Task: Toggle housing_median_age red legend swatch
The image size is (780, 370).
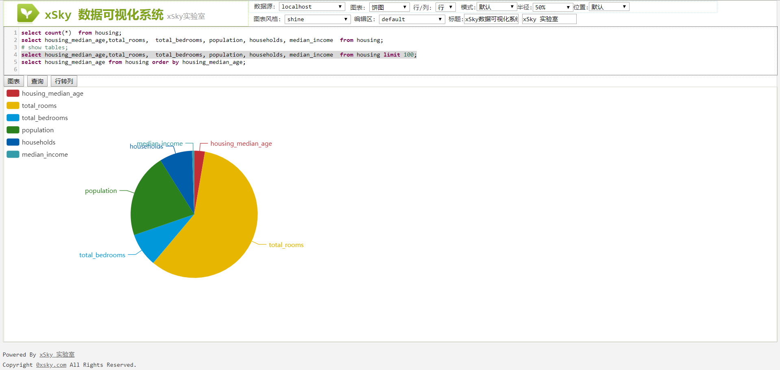Action: pyautogui.click(x=13, y=94)
